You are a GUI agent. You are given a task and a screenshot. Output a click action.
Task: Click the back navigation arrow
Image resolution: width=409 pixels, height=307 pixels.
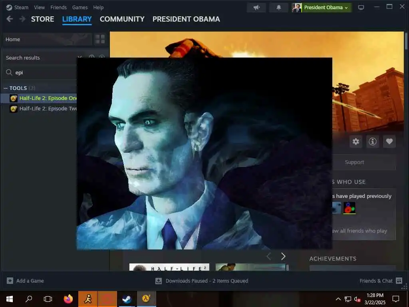pyautogui.click(x=10, y=19)
